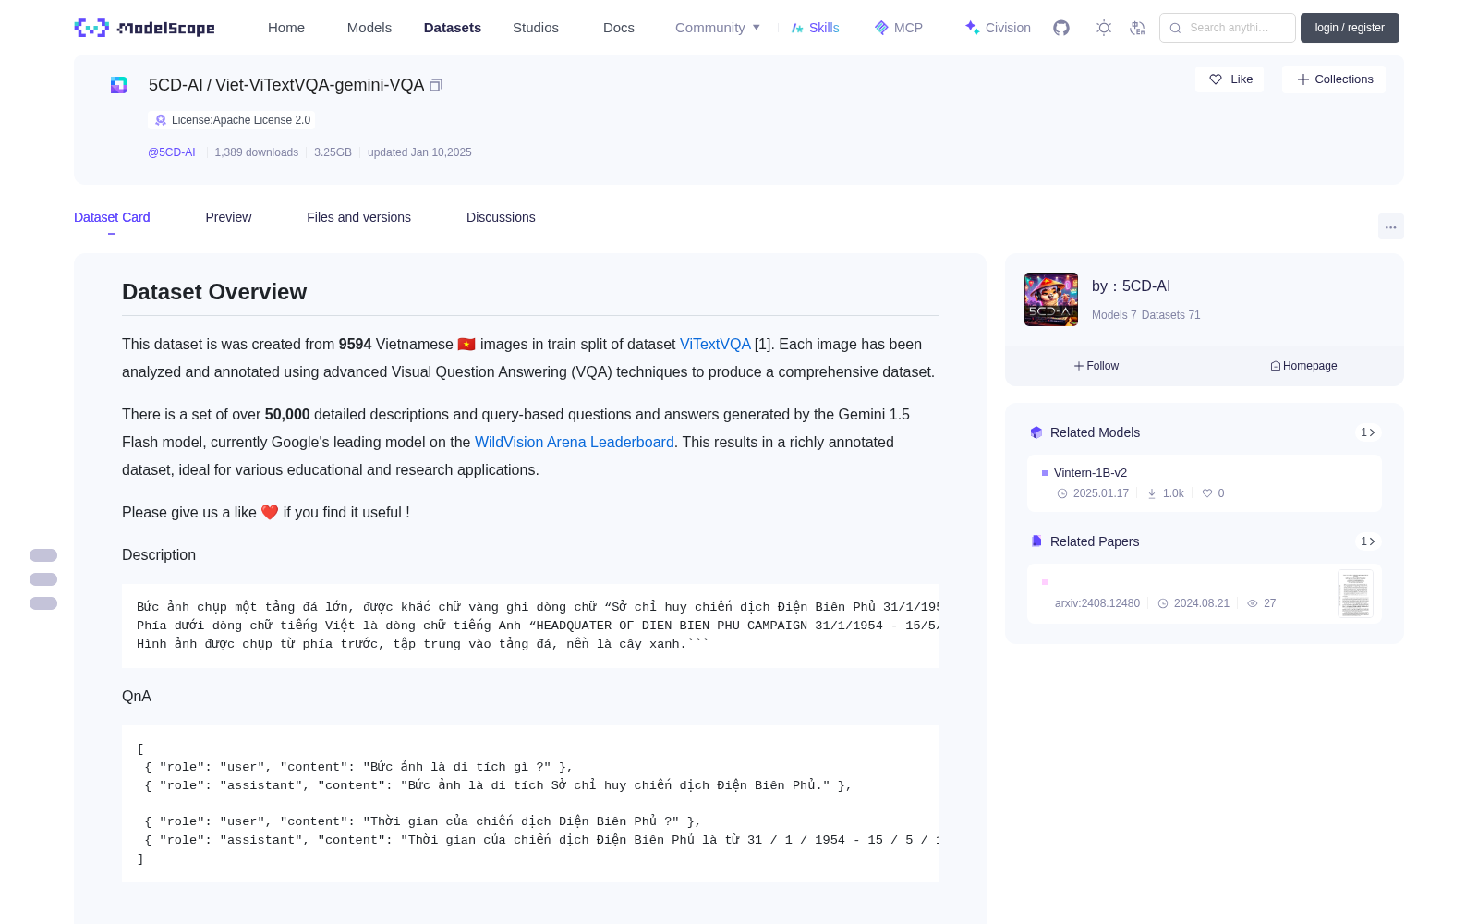Click the top floating side widget pill
Viewport: 1478px width, 924px height.
pyautogui.click(x=43, y=555)
